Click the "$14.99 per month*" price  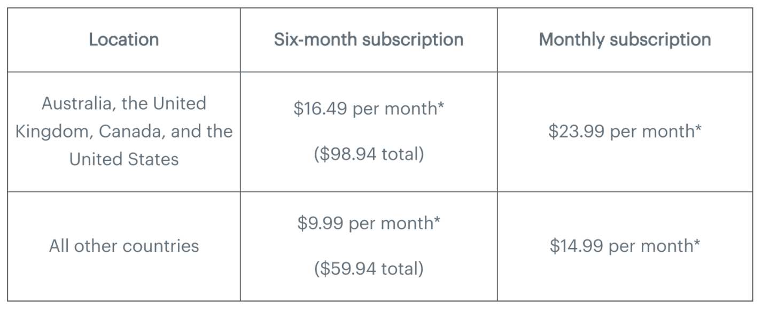pyautogui.click(x=625, y=246)
